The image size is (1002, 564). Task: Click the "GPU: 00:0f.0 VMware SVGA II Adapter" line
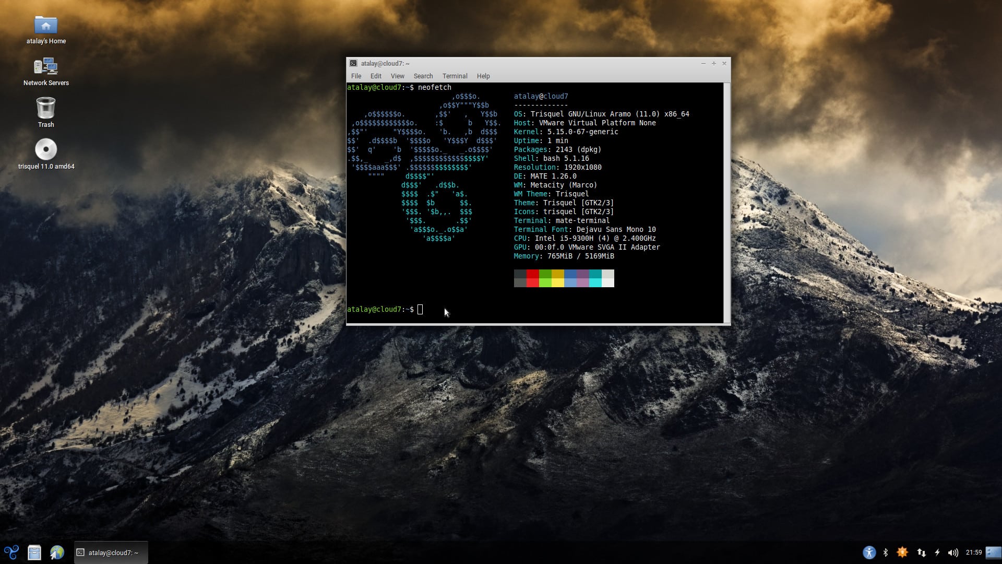587,247
